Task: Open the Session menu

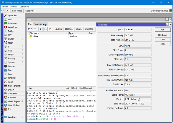Action: pos(5,7)
